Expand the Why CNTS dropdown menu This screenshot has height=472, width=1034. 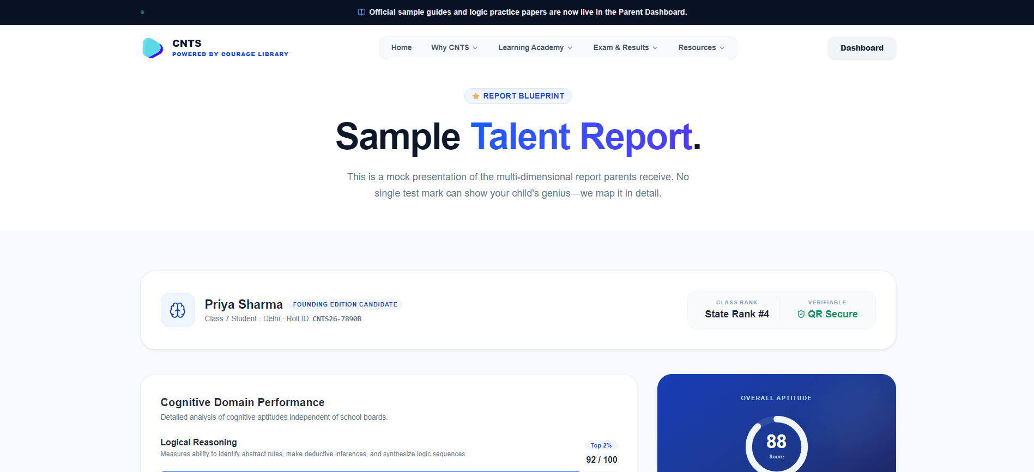click(x=455, y=48)
